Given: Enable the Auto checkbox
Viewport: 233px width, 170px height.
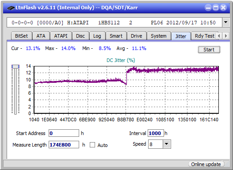Looking at the screenshot, I should pos(92,145).
